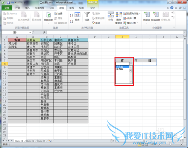Open the Refresh All (全部刷新) dropdown arrow
Image resolution: width=188 pixels, height=148 pixels.
pos(48,23)
